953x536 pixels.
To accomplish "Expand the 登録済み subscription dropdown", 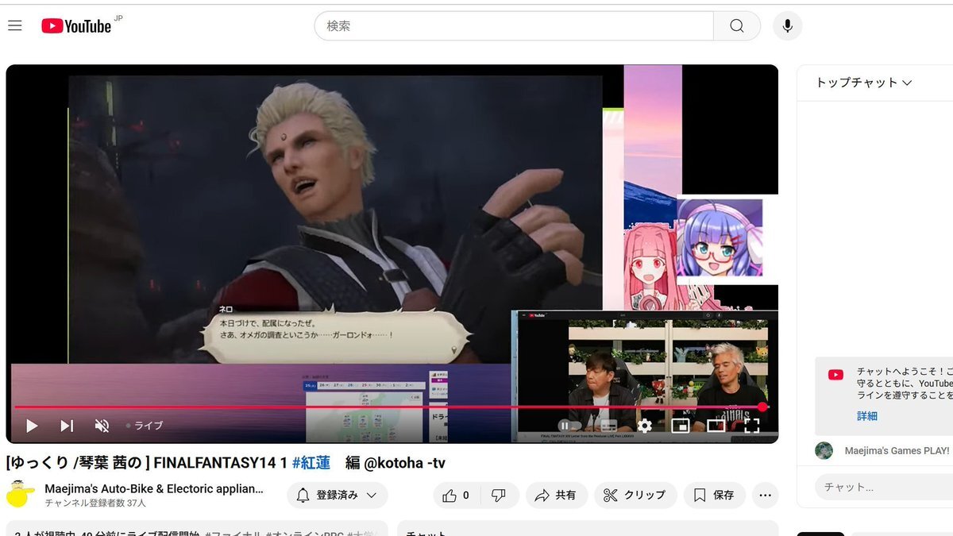I will click(338, 496).
